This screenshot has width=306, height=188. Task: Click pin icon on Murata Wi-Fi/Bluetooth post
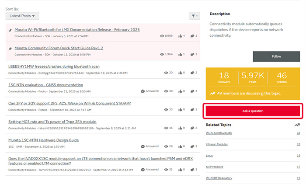tap(10, 30)
